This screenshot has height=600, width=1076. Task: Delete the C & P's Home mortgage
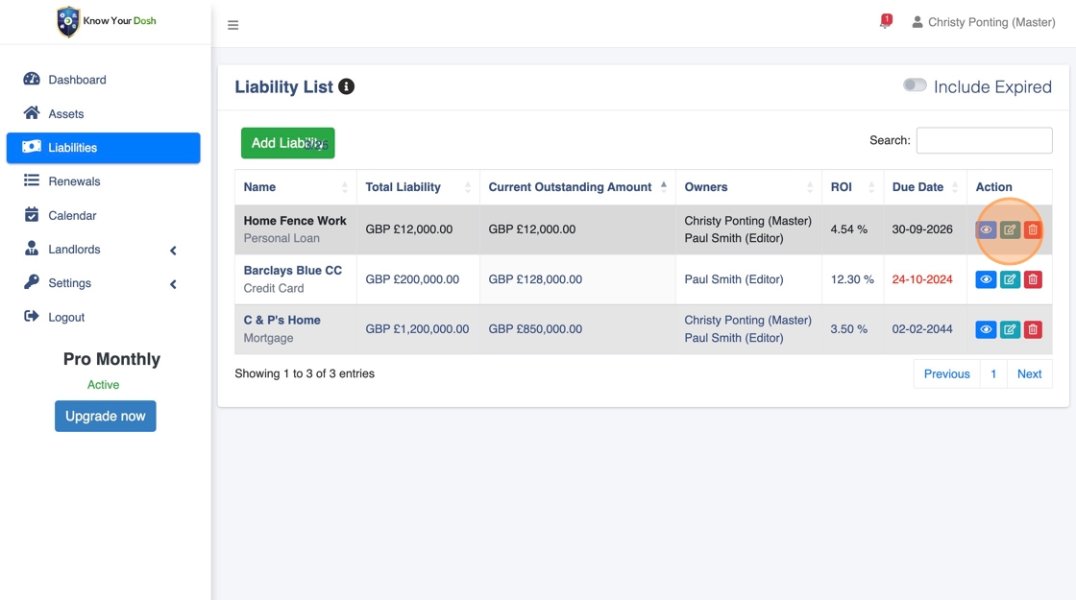click(x=1033, y=329)
